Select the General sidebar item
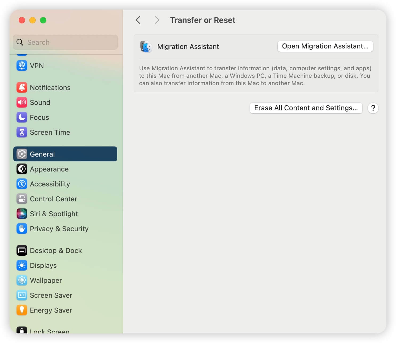The width and height of the screenshot is (396, 343). [65, 154]
